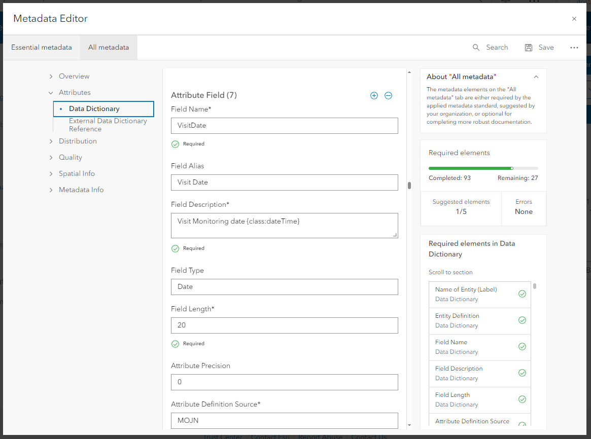Jump to Attribute Definition Source required element
This screenshot has width=591, height=439.
click(x=479, y=420)
